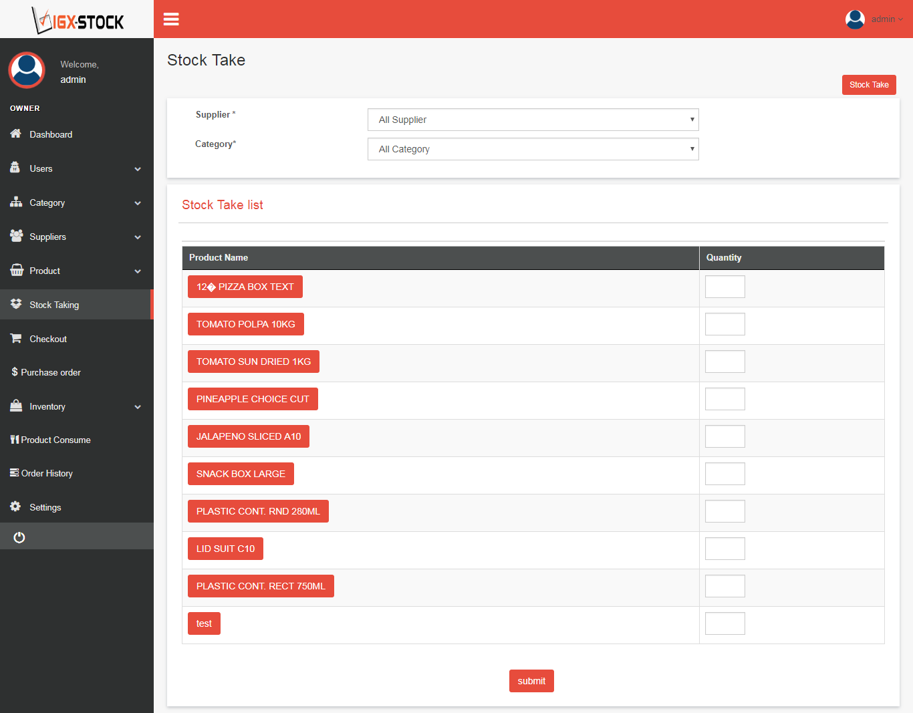
Task: Click Product Consume cutlery icon
Action: [x=15, y=439]
